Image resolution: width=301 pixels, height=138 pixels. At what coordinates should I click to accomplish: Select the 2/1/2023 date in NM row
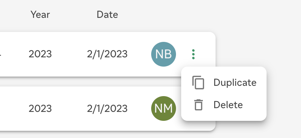point(107,108)
